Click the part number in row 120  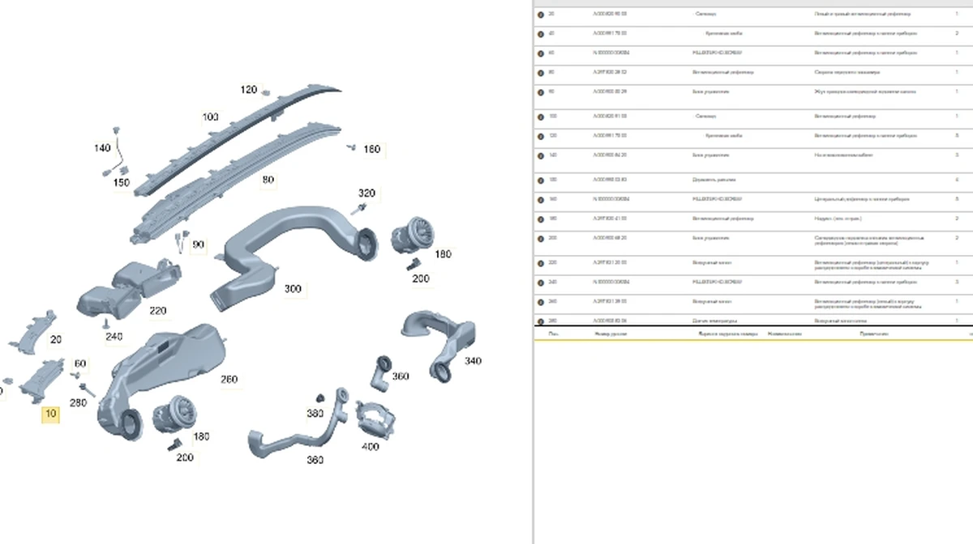click(x=610, y=136)
